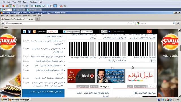
Task: Reload the page with the refresh icon
Action: [133, 23]
